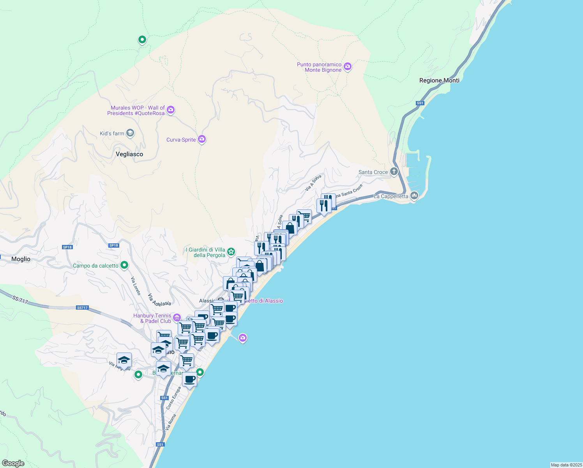This screenshot has height=468, width=583.
Task: Select the Curva-Sprite camera pin
Action: 201,138
